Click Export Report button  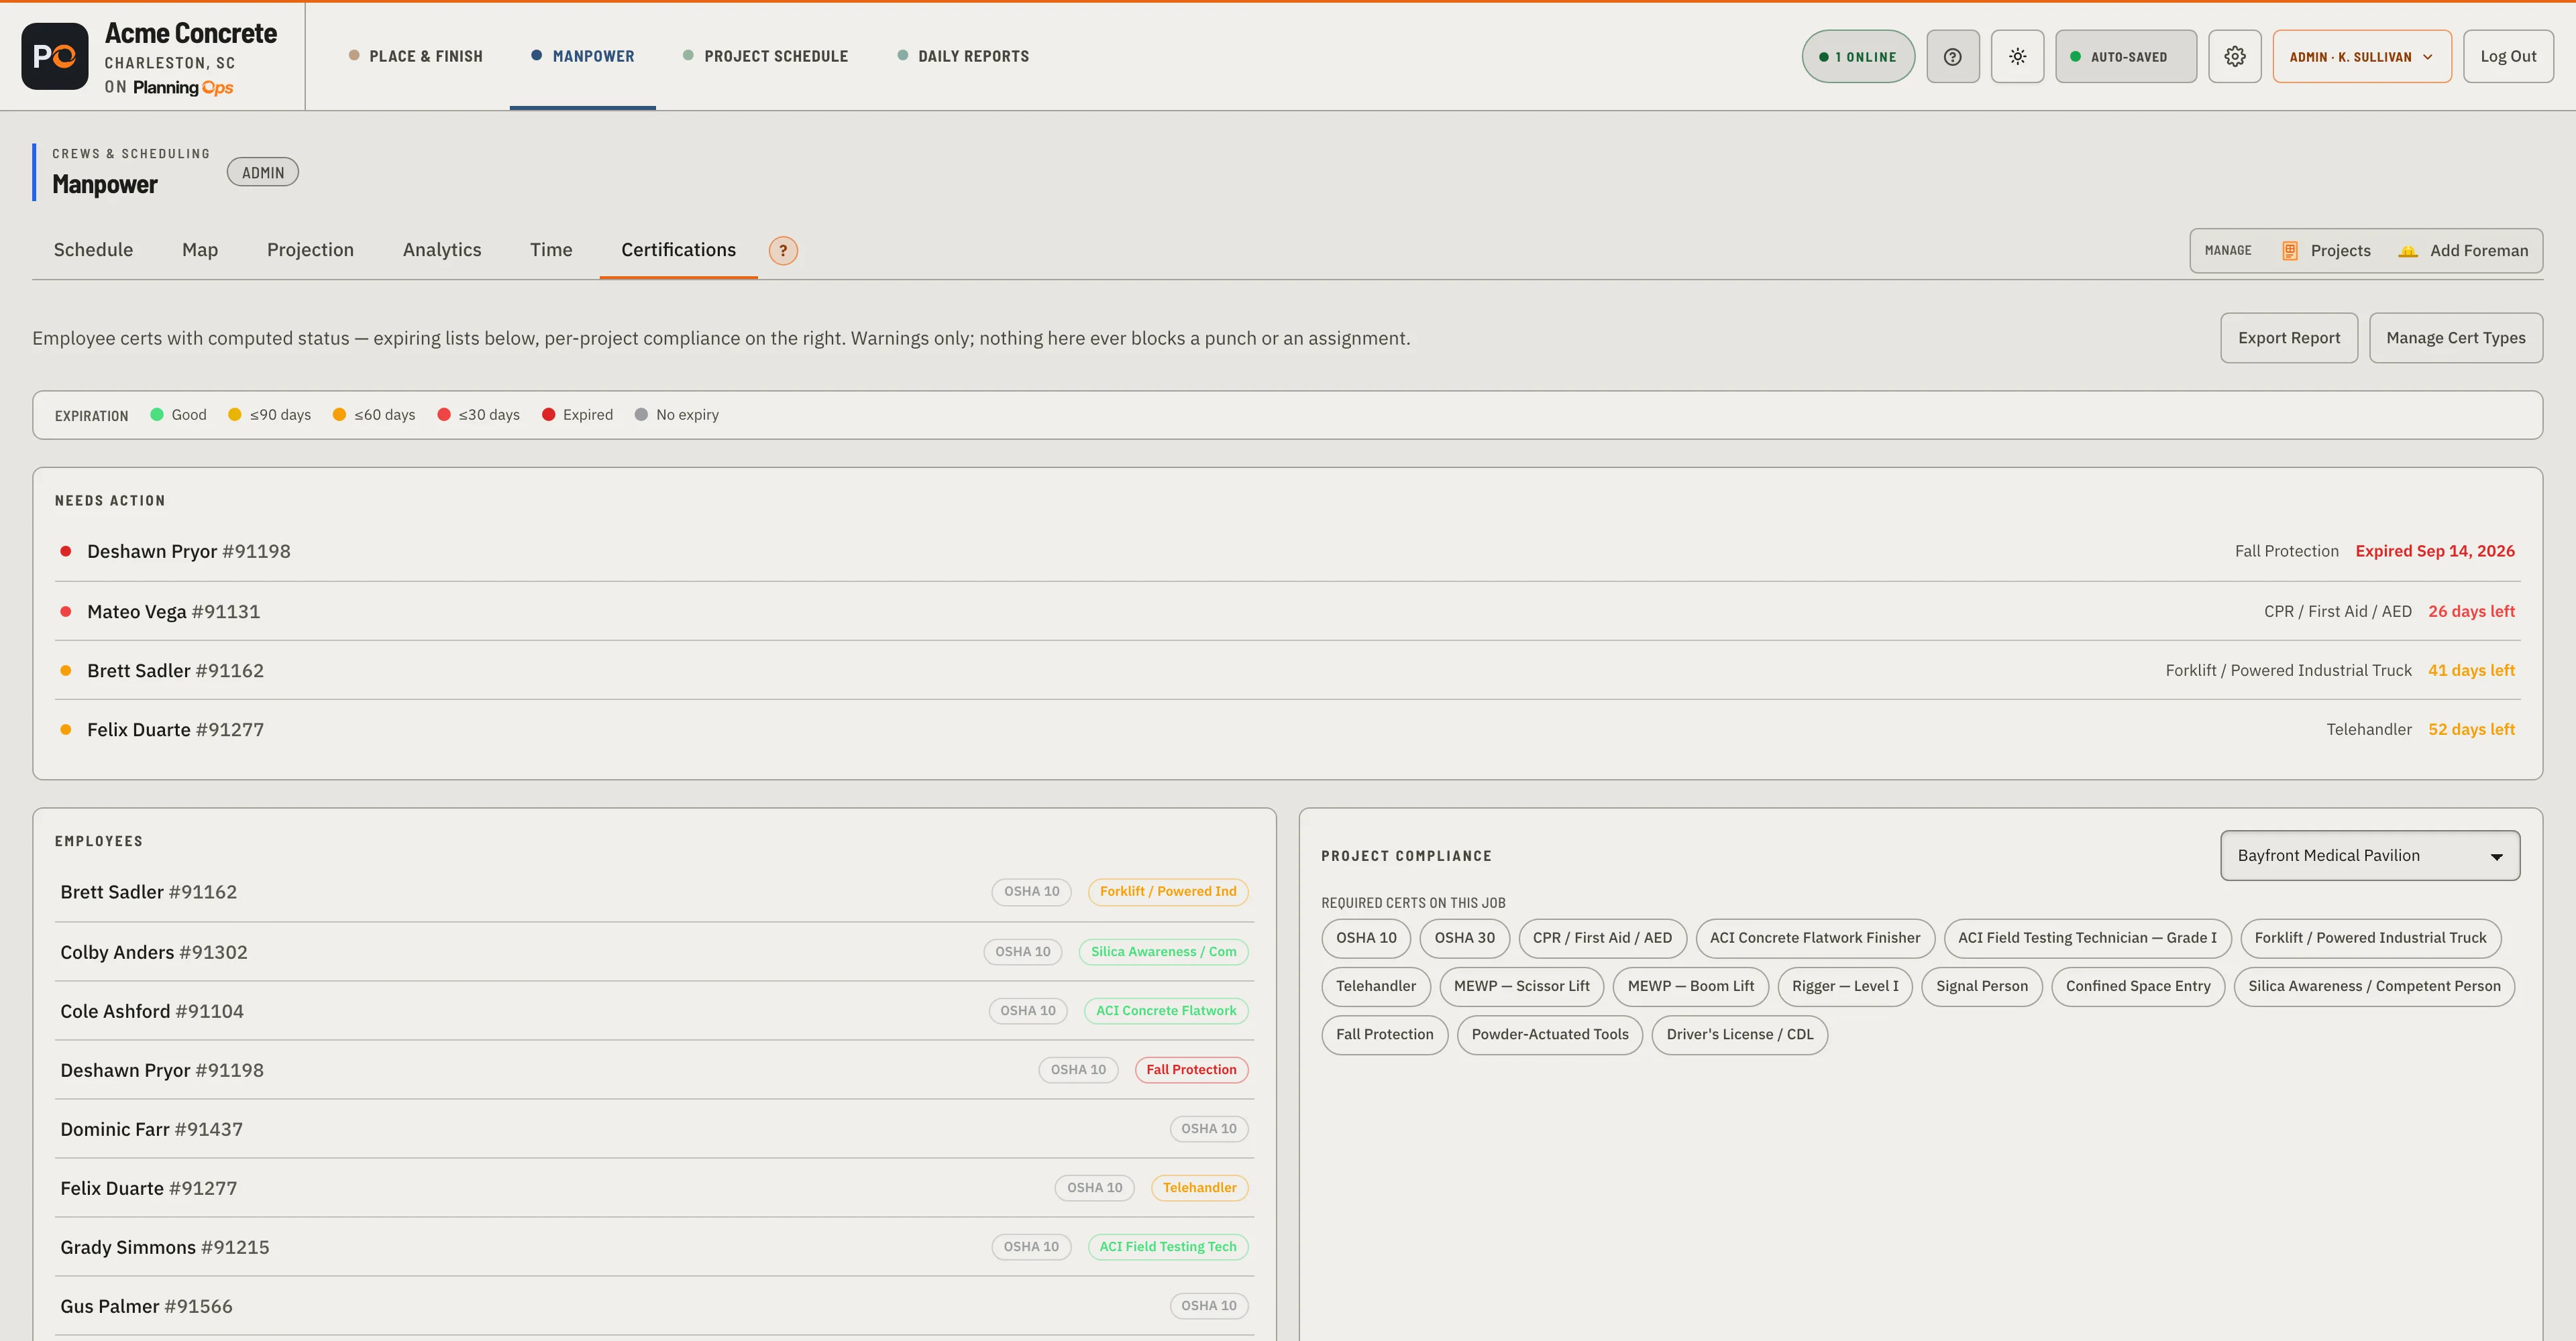pos(2288,338)
